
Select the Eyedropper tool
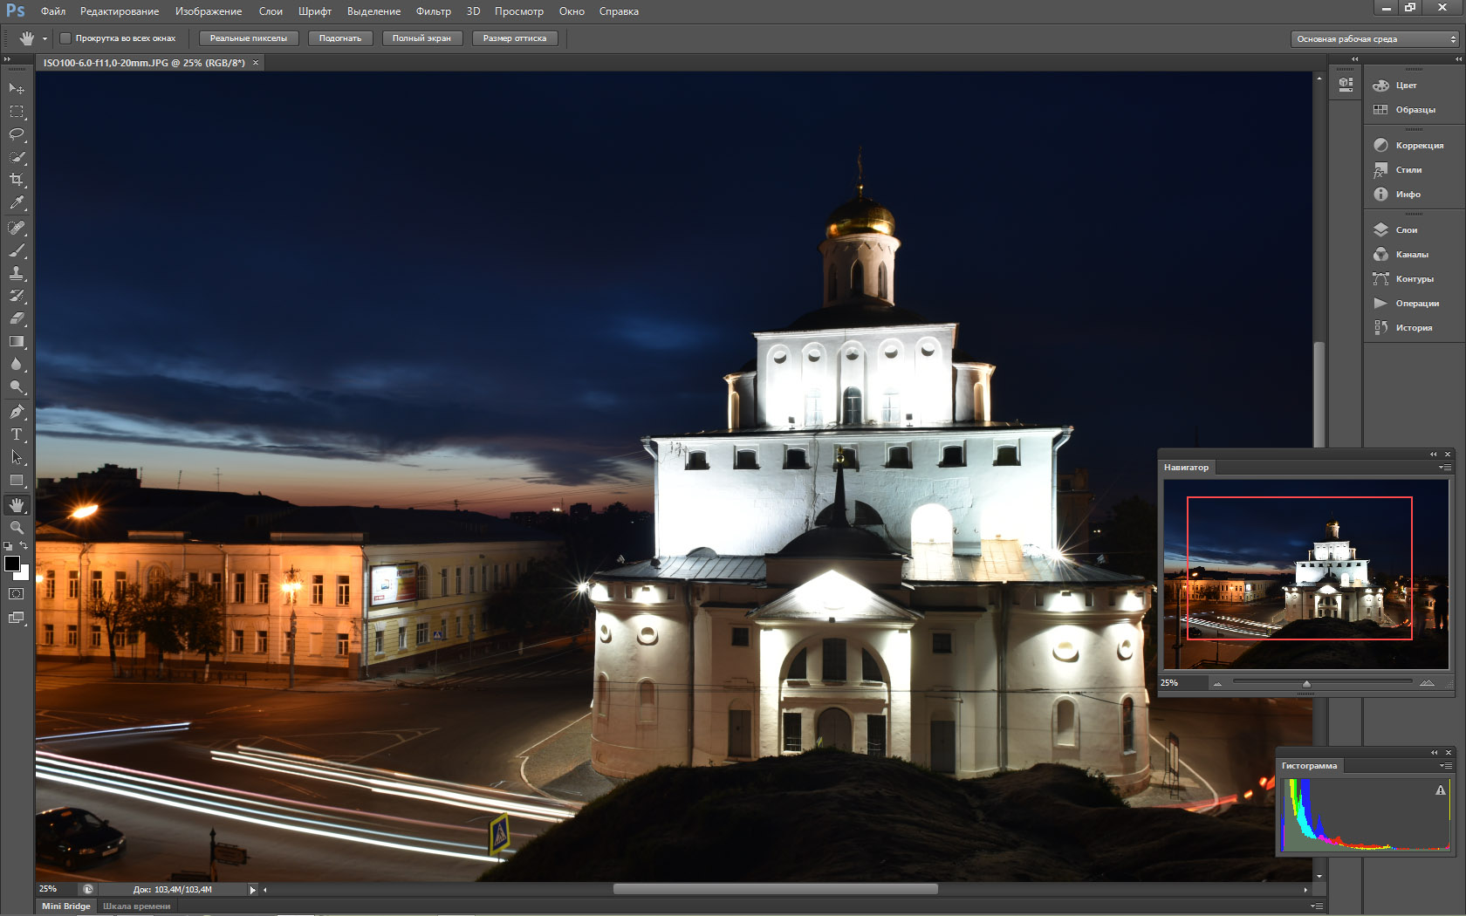(17, 202)
